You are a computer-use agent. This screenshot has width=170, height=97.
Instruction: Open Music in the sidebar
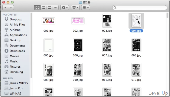(x=11, y=61)
